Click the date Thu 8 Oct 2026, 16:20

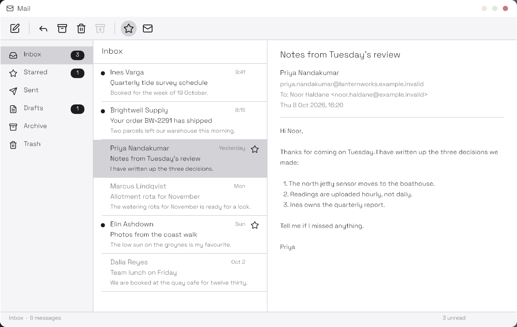coord(312,105)
